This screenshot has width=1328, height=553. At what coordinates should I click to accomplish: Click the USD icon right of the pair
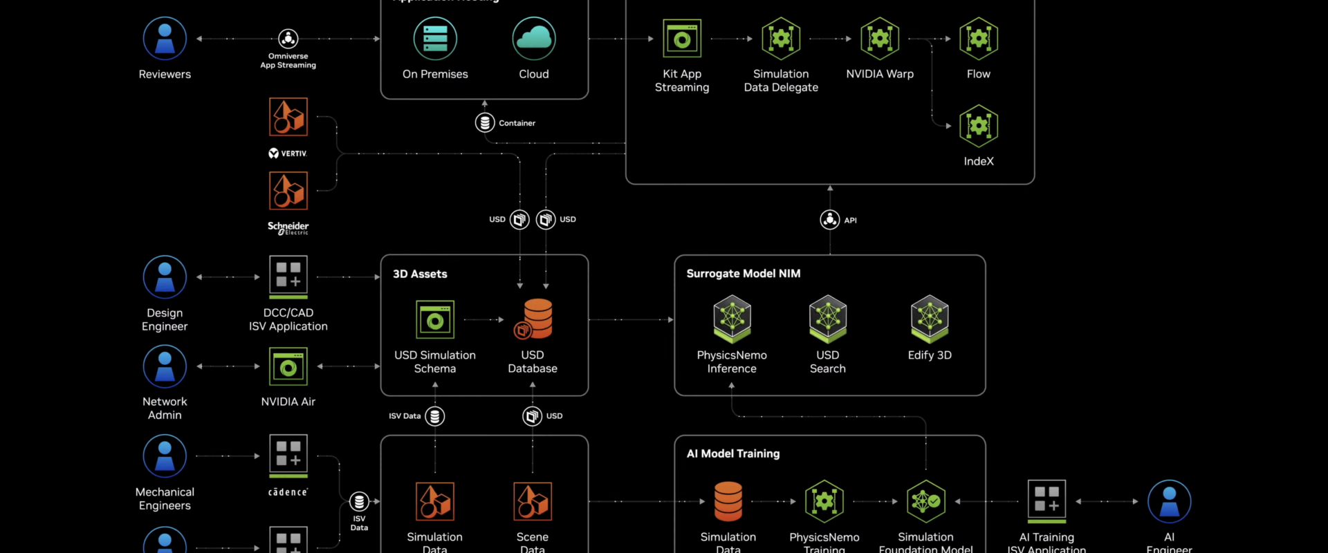pyautogui.click(x=546, y=220)
